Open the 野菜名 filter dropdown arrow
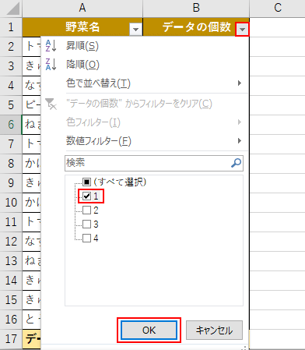Image resolution: width=305 pixels, height=350 pixels. (135, 29)
